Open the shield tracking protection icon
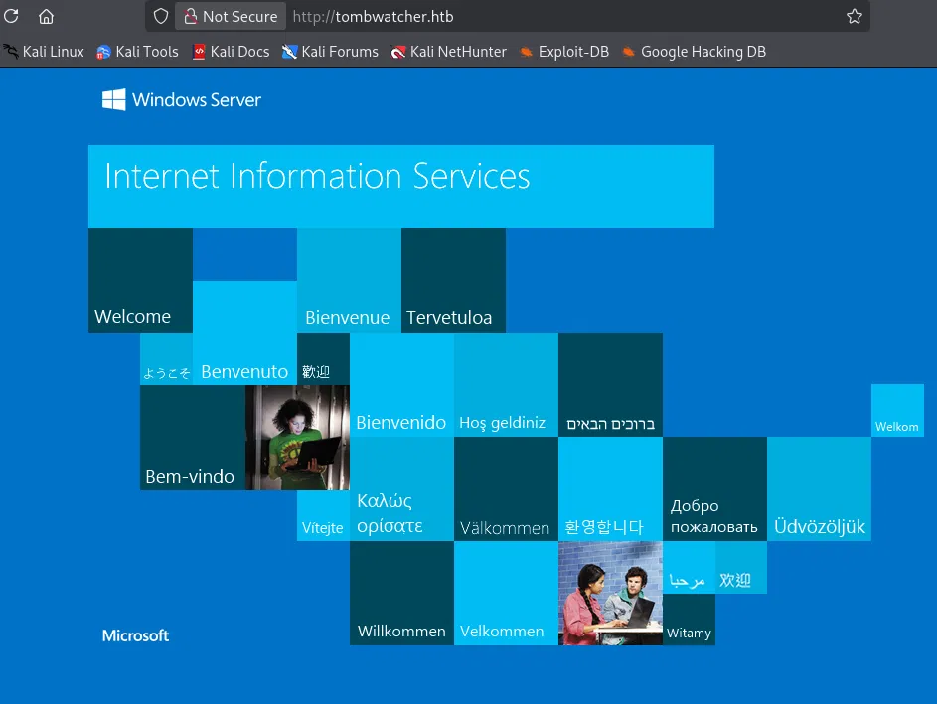This screenshot has height=704, width=937. 161,16
